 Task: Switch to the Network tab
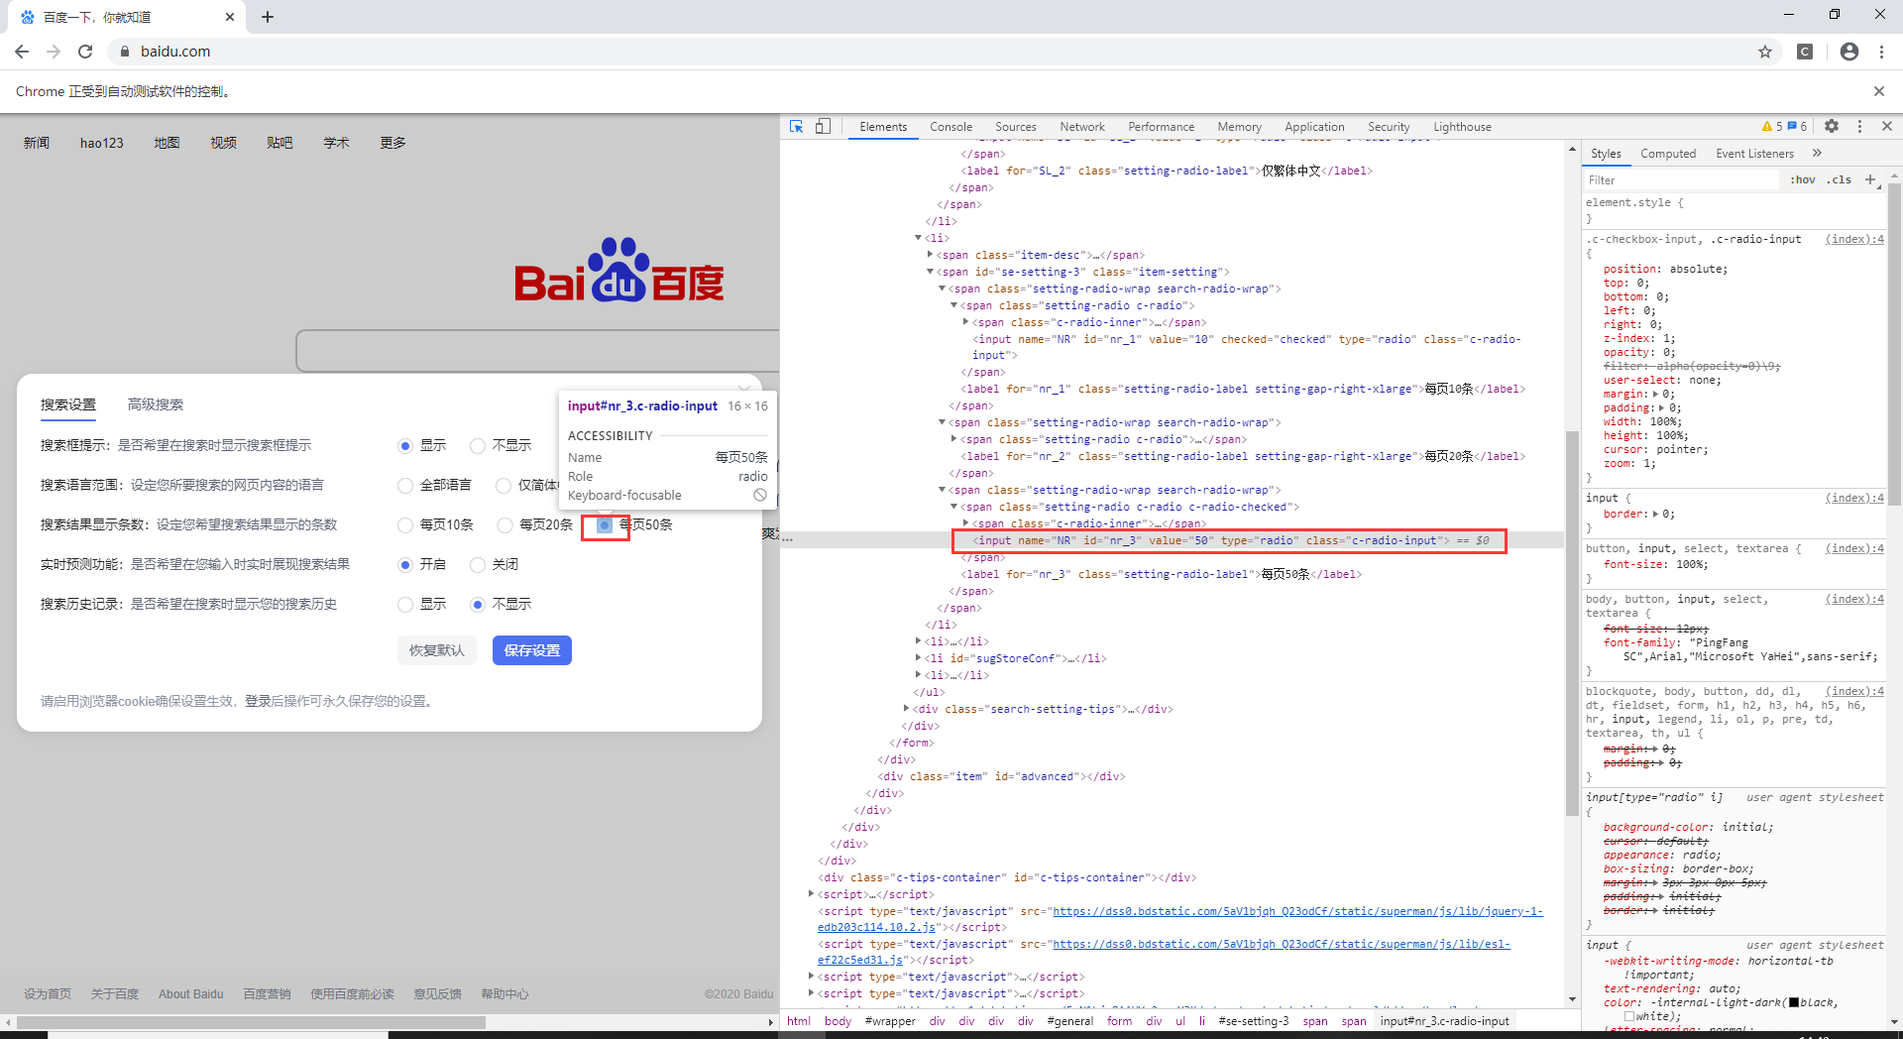(x=1081, y=127)
